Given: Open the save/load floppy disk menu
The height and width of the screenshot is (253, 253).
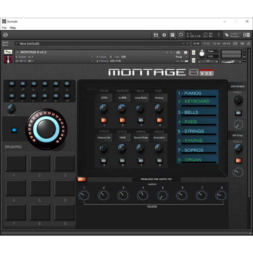Looking at the screenshot, I should click(x=156, y=35).
